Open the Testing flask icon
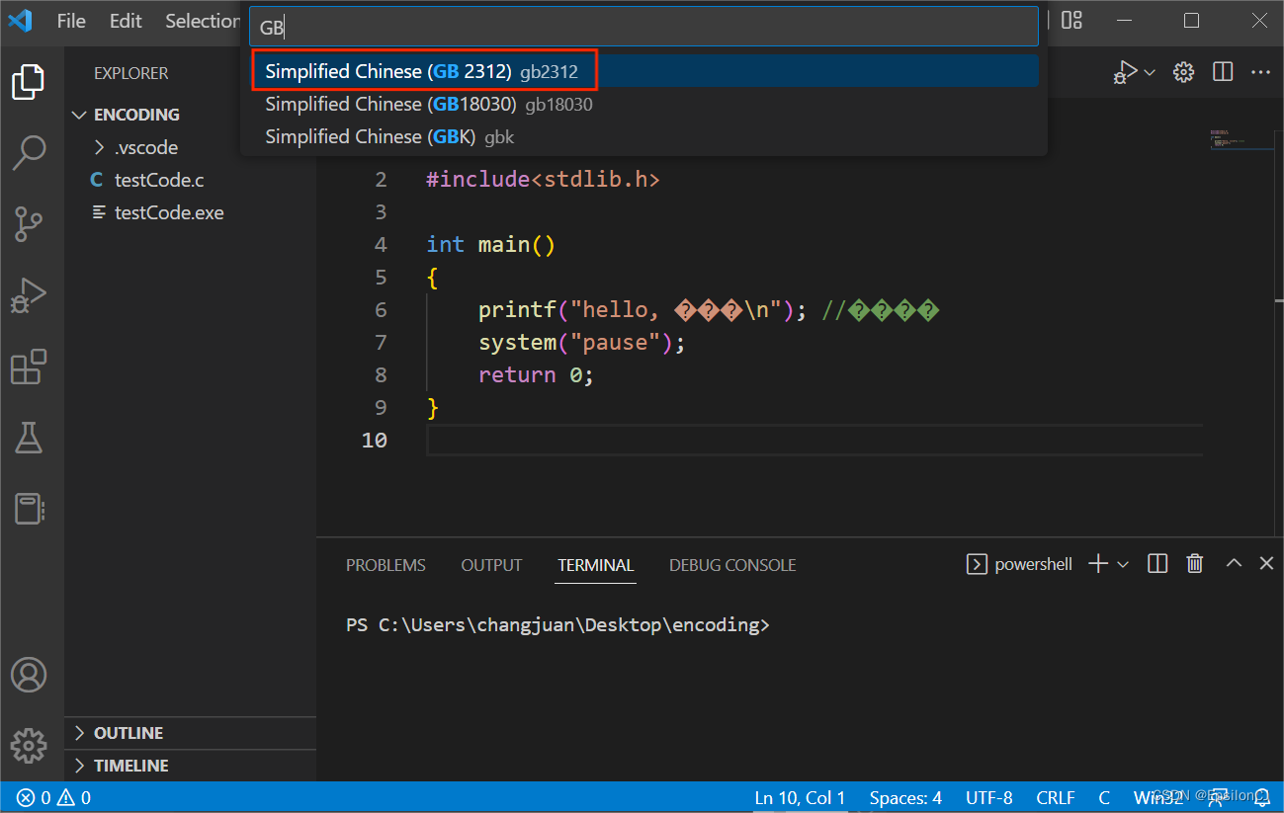Image resolution: width=1284 pixels, height=813 pixels. (x=29, y=437)
